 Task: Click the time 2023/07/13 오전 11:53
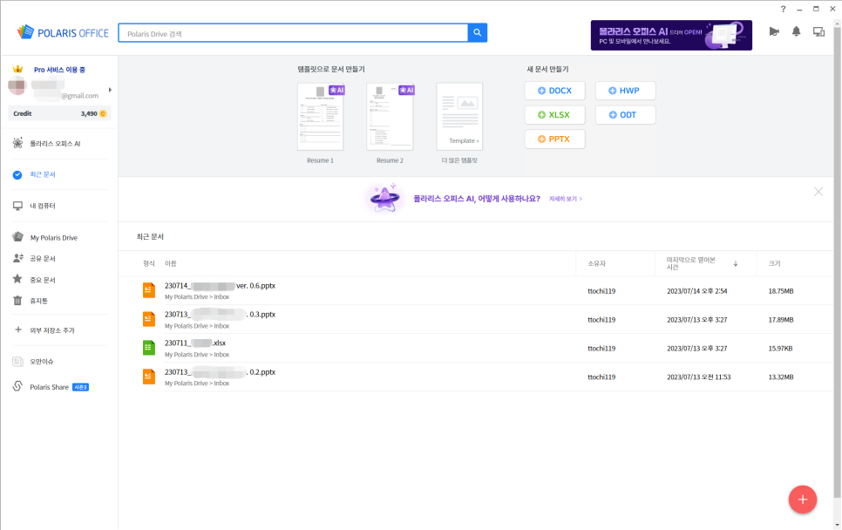click(699, 377)
